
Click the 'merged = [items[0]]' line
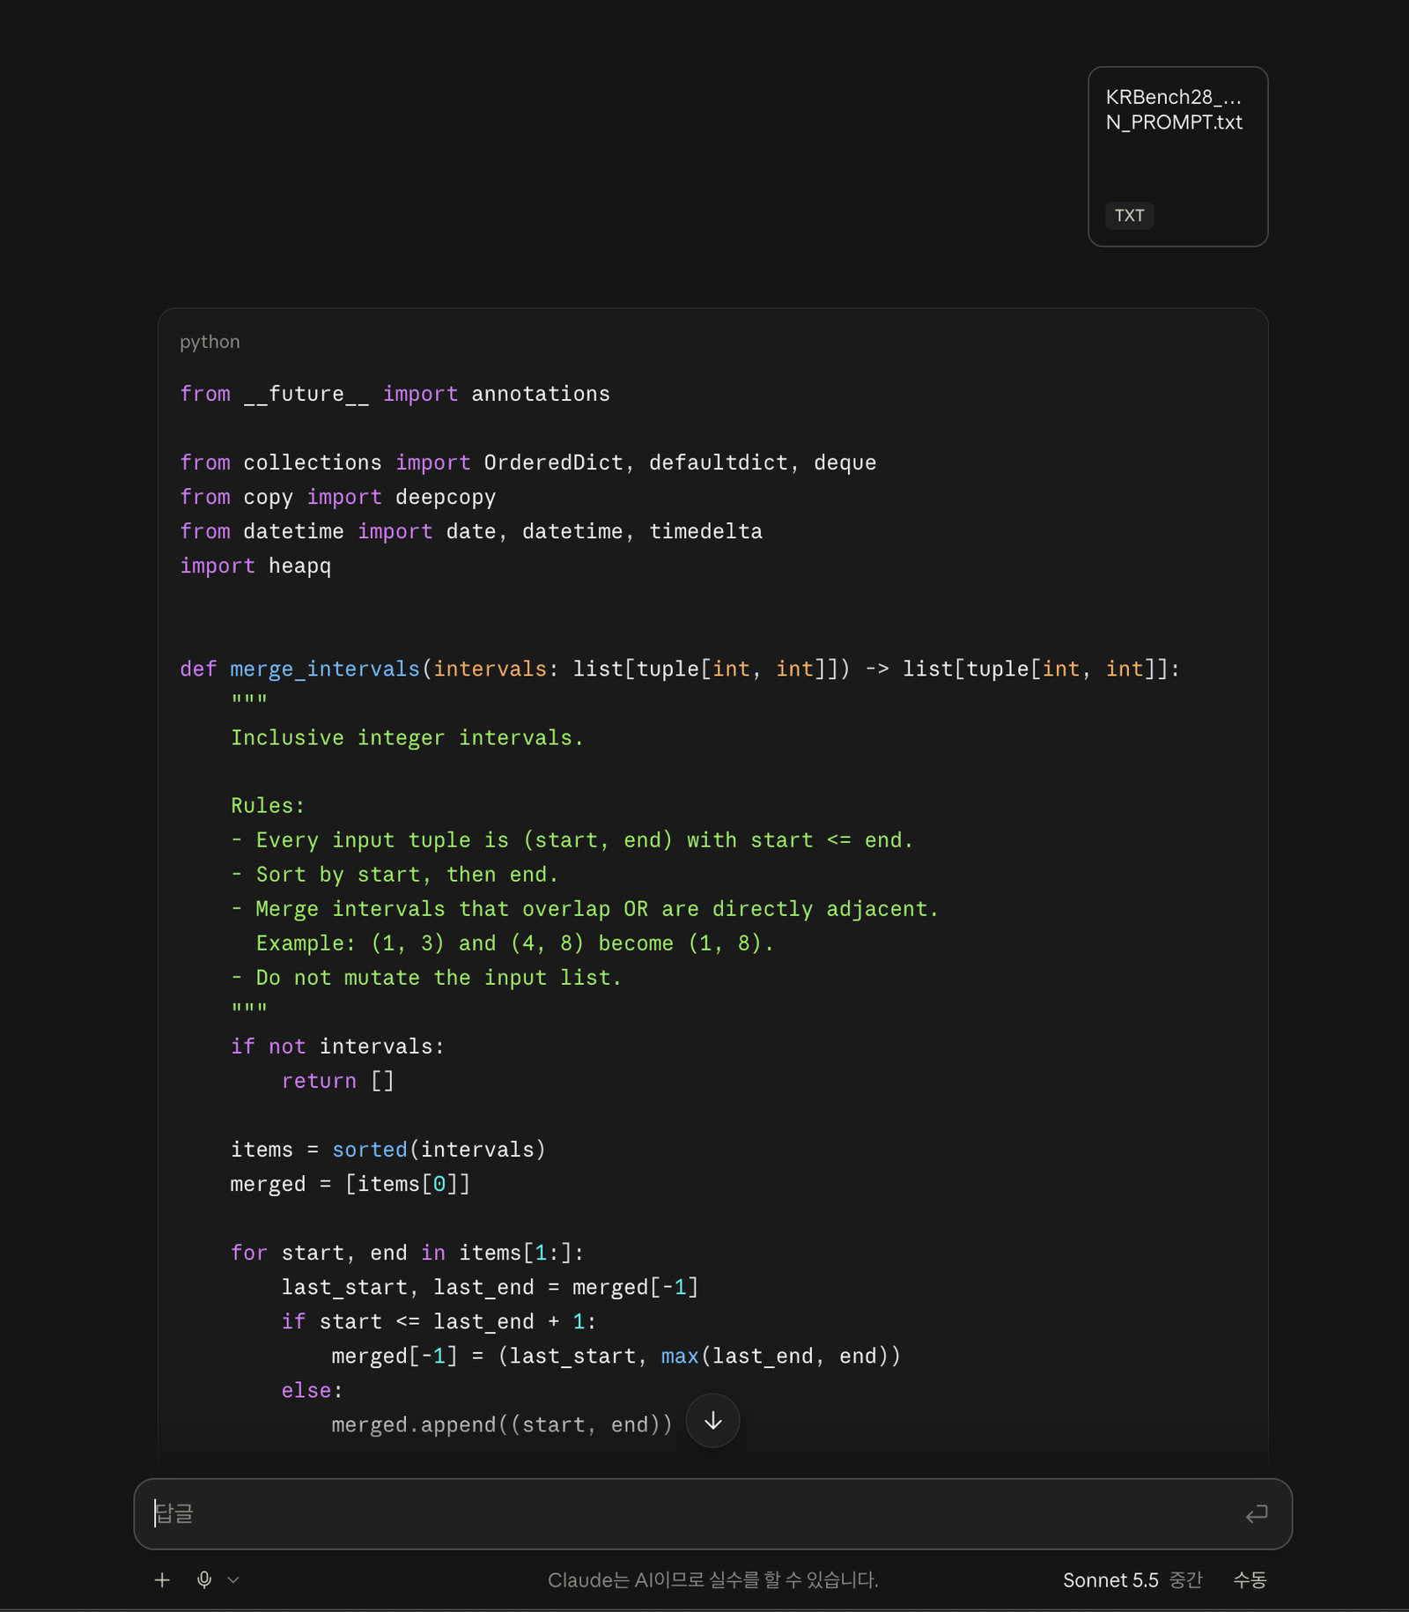(x=350, y=1184)
